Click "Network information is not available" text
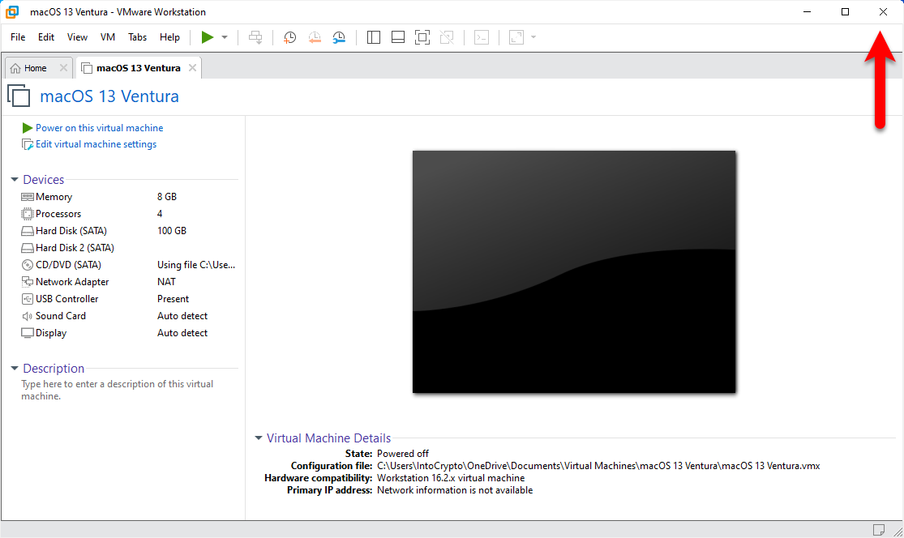The width and height of the screenshot is (904, 538). coord(455,490)
